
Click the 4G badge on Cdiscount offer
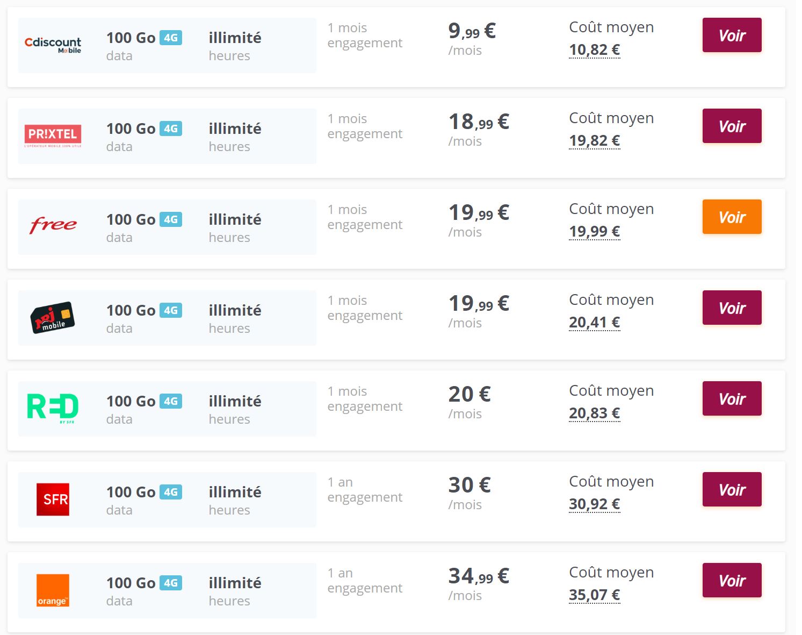coord(171,38)
